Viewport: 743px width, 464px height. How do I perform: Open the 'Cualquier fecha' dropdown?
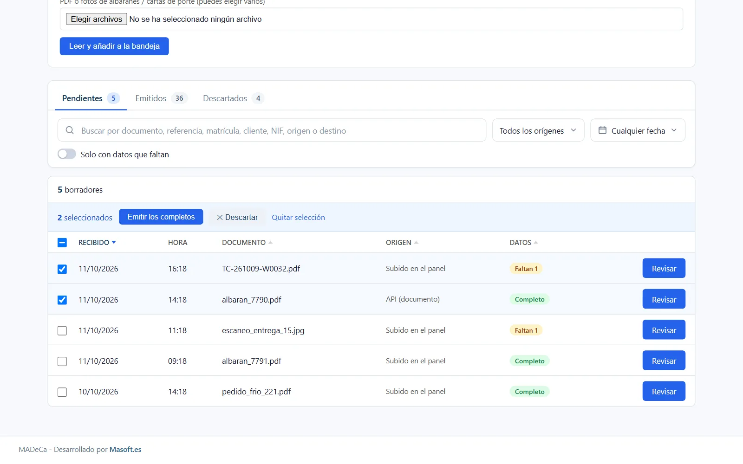pos(638,130)
